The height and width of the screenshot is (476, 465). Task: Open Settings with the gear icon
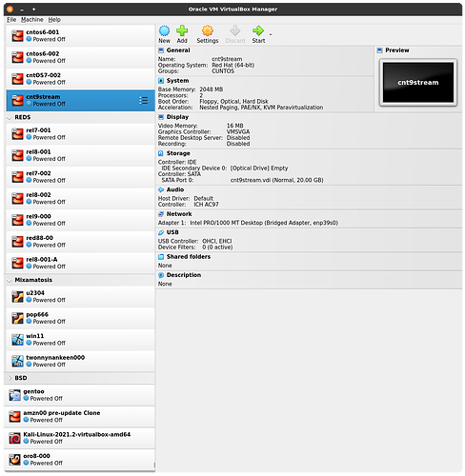208,30
